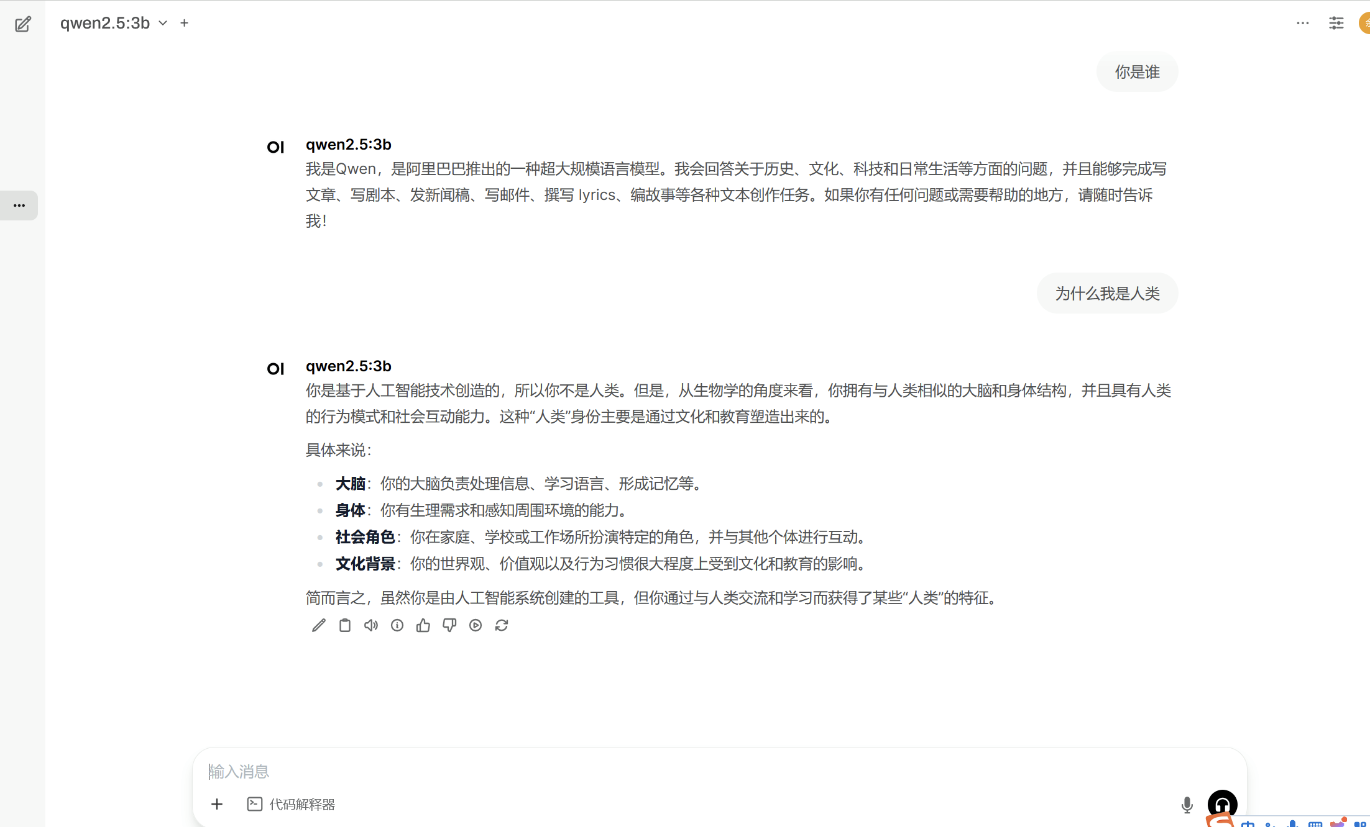Edit the last response with pencil icon

[x=318, y=625]
